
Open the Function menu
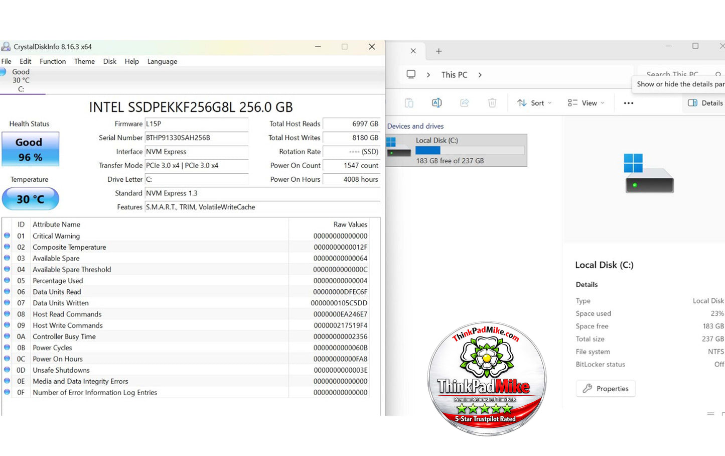[x=53, y=61]
